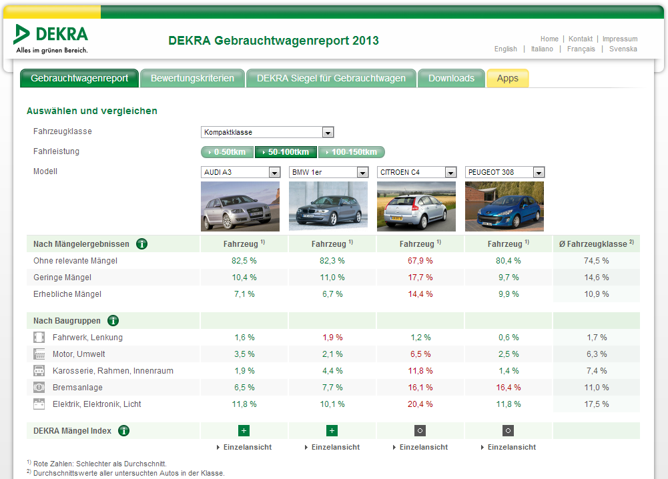This screenshot has height=479, width=668.
Task: Click the red 16,4 % Bremsanlage value
Action: click(509, 388)
